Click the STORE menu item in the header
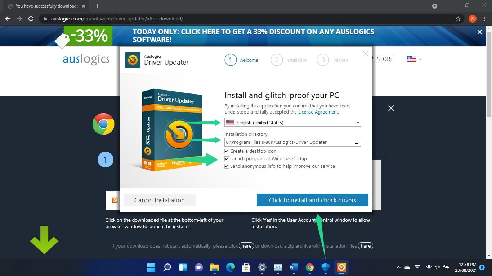 click(x=385, y=59)
